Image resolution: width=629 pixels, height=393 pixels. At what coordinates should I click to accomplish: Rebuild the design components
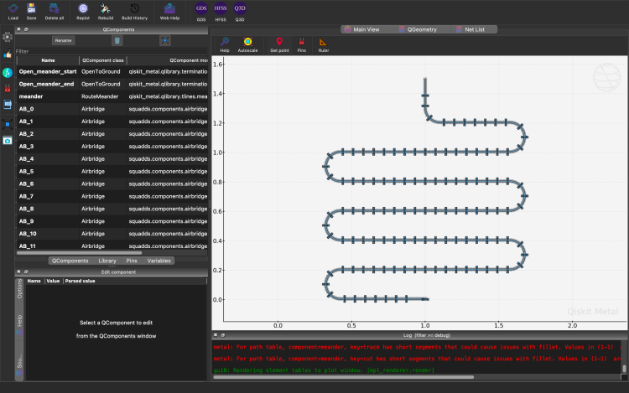tap(106, 12)
